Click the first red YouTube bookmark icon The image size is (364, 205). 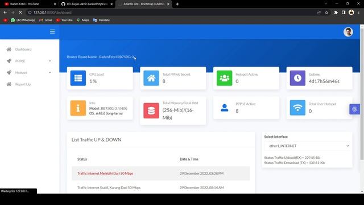(x=5, y=20)
